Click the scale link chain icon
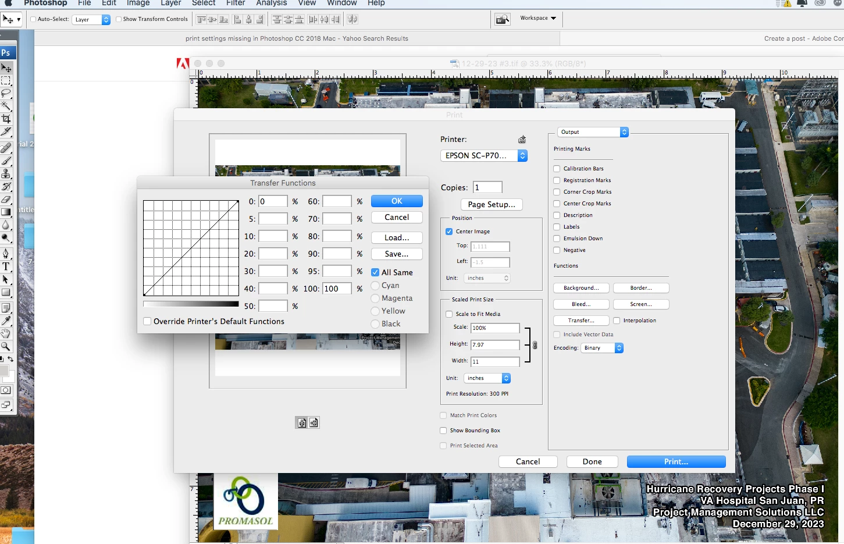Image resolution: width=844 pixels, height=544 pixels. click(535, 345)
